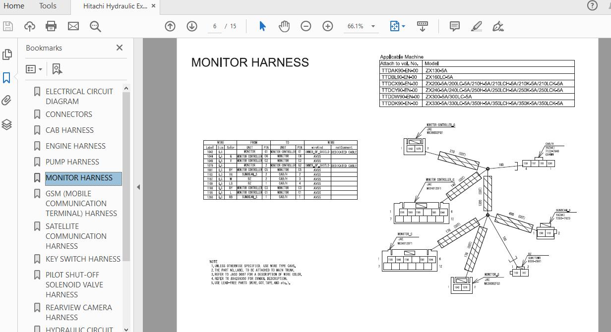Open notifications bell icon
Image resolution: width=611 pixels, height=332 pixels.
(x=609, y=5)
